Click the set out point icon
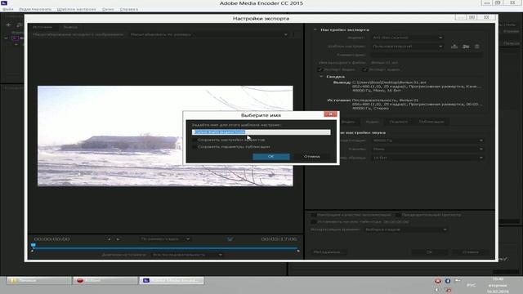 click(x=118, y=239)
